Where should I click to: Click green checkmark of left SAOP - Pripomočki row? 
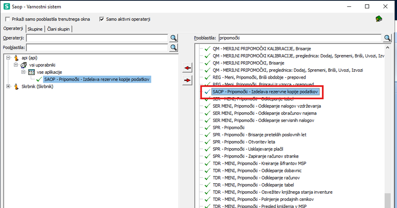[39, 79]
